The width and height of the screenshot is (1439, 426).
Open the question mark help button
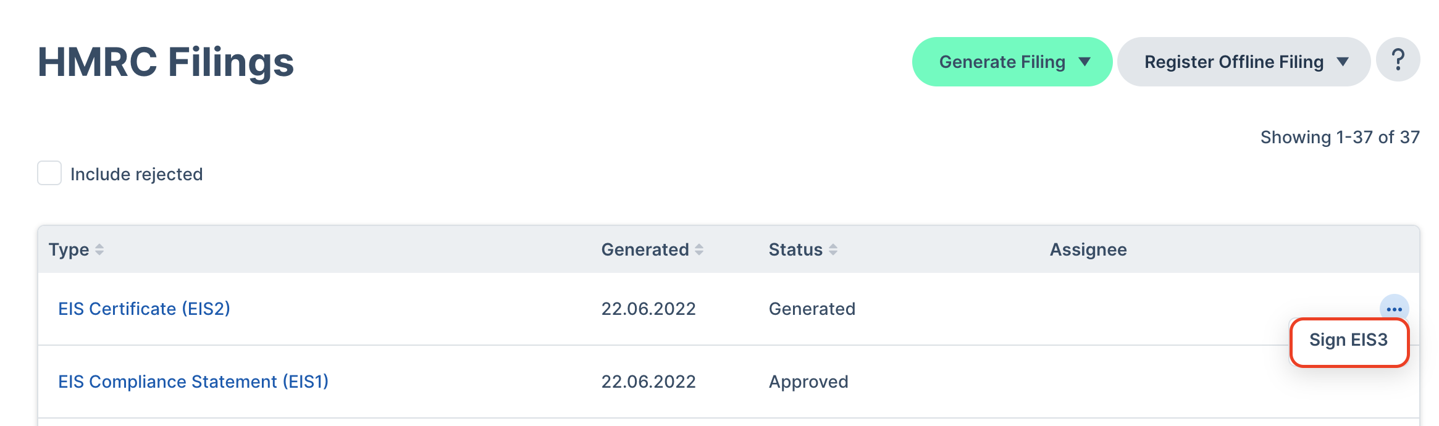[x=1398, y=60]
